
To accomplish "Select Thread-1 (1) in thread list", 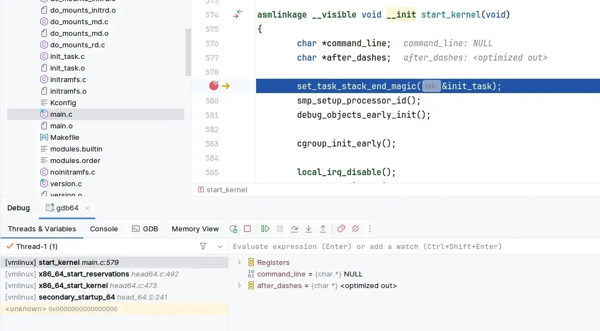I will pos(37,247).
